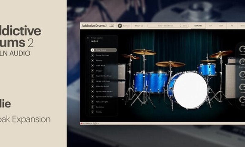Viewport: 245px width, 147px height.
Task: Play the Indie Rock preset preview
Action: tap(92, 66)
